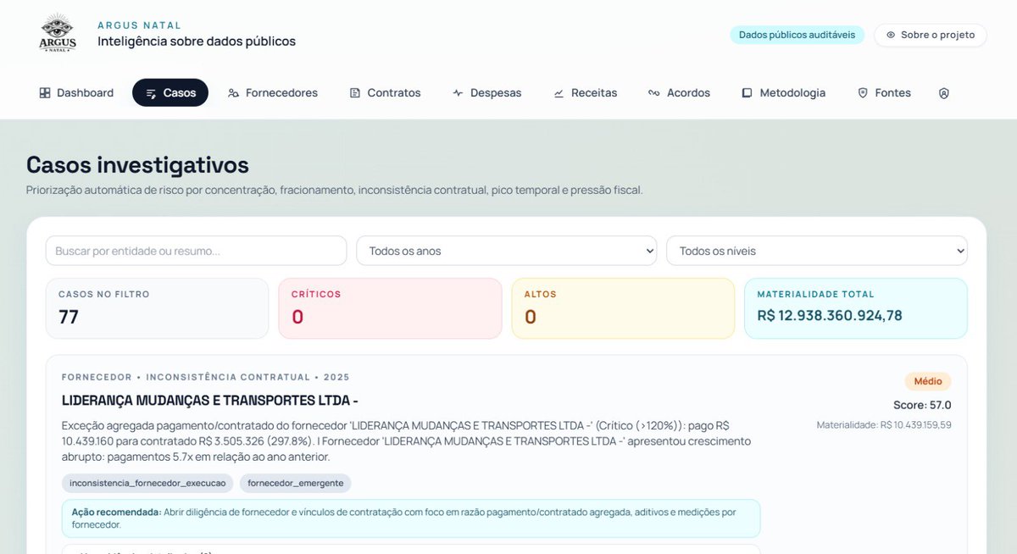
Task: Click the Receitas chart icon
Action: 559,93
